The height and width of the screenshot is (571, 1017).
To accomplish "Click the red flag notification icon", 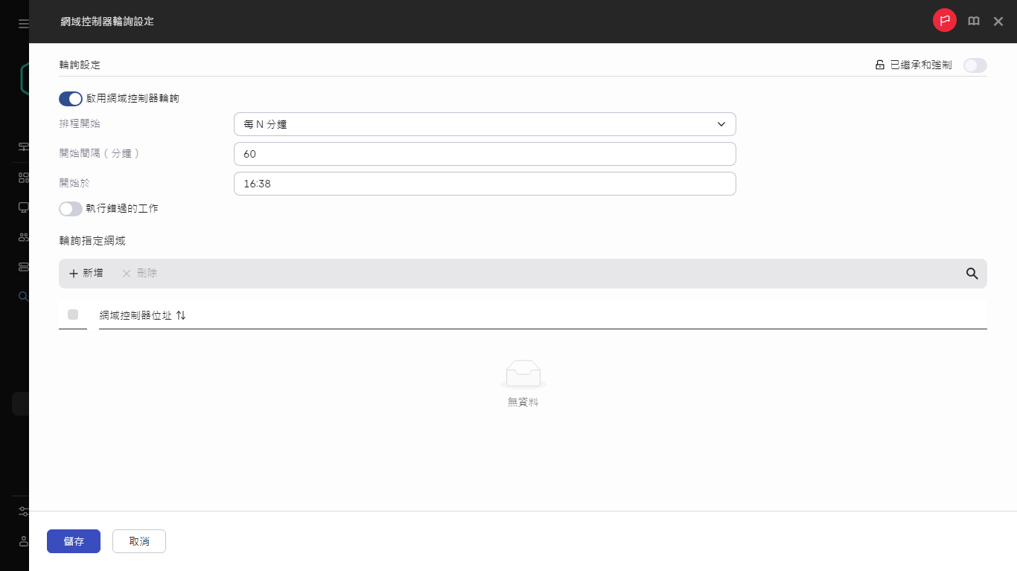I will click(944, 20).
